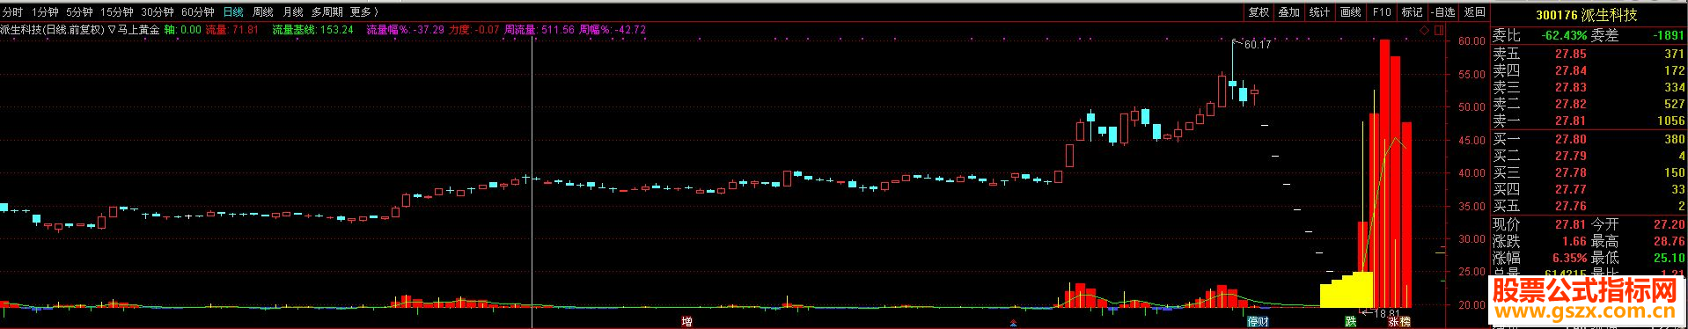Toggle the side panel layout icon
This screenshot has height=329, width=1688.
1440,30
